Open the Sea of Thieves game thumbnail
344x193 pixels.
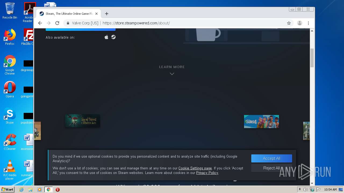pyautogui.click(x=83, y=121)
